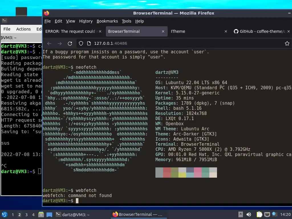Open the Firefox Help menu
This screenshot has height=219, width=292.
[139, 21]
